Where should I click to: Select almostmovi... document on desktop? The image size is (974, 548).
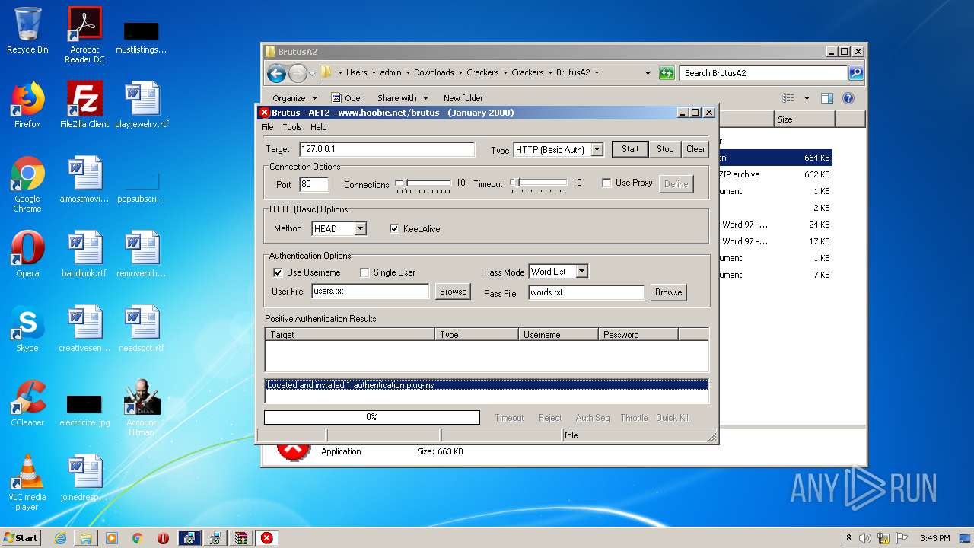pos(84,180)
